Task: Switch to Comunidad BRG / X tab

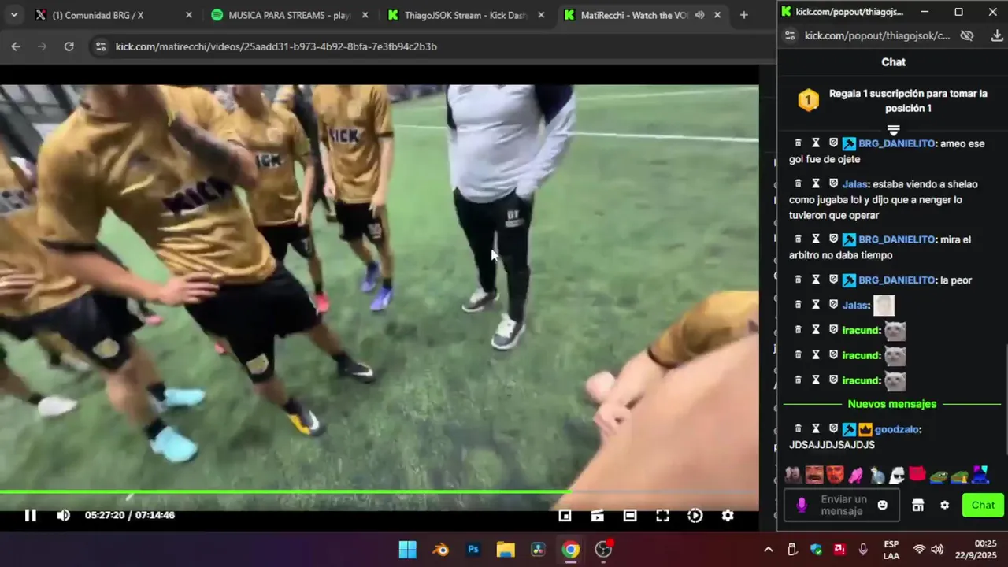Action: 114,15
